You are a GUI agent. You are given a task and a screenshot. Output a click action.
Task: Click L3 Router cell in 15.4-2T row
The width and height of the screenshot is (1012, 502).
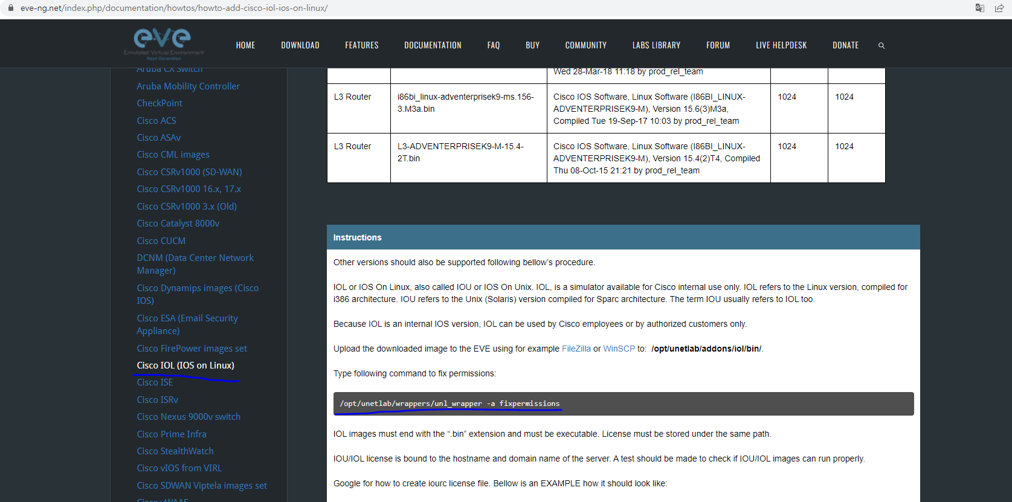coord(359,158)
